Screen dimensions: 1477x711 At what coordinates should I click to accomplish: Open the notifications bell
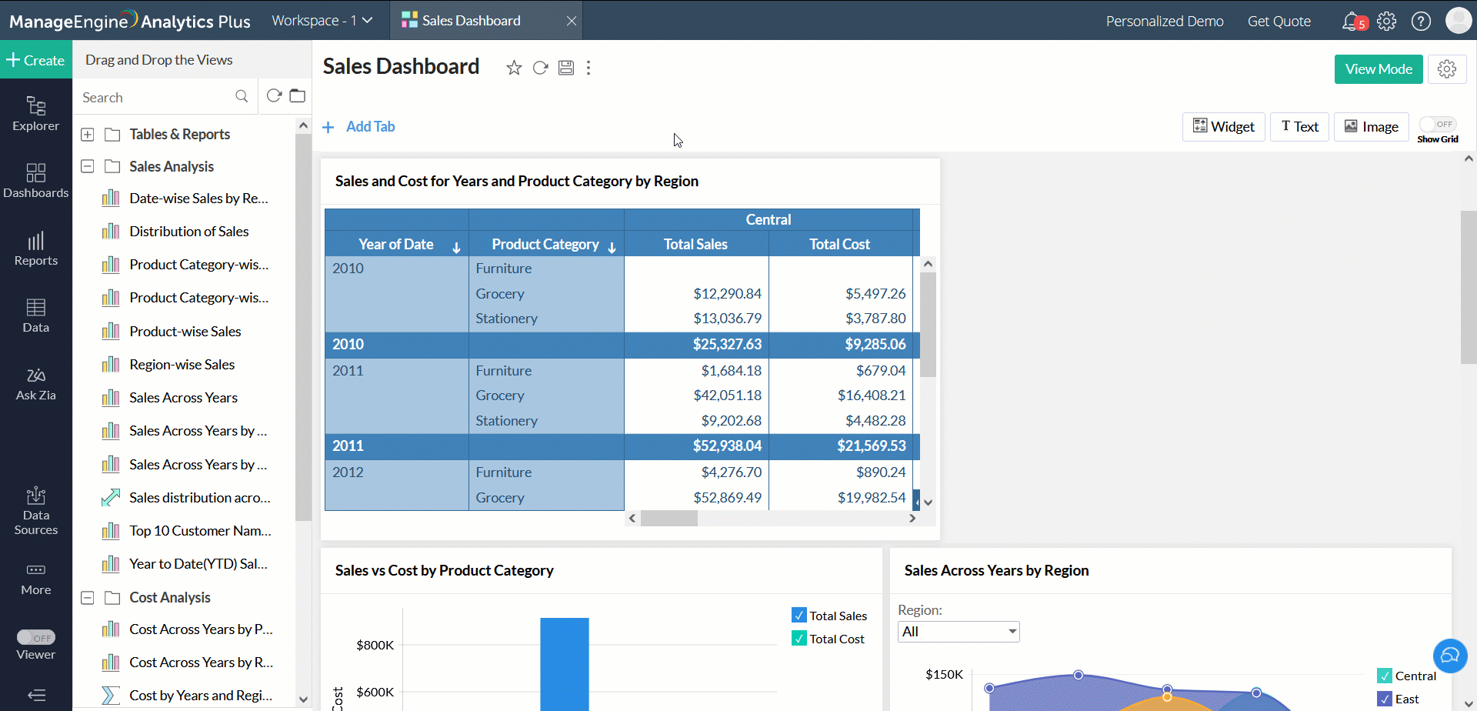click(1351, 21)
